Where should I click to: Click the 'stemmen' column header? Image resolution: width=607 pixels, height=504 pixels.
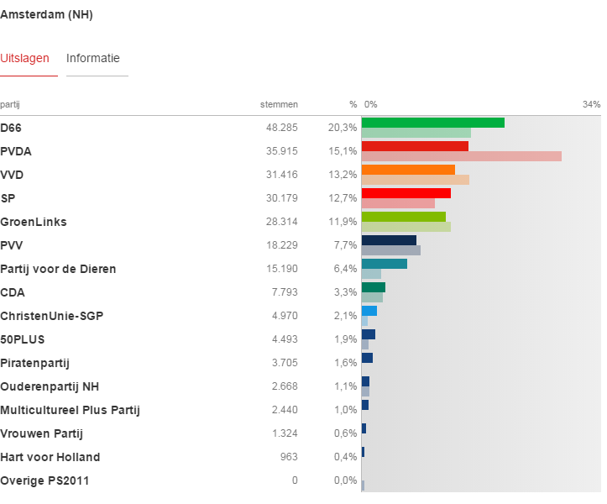coord(279,105)
